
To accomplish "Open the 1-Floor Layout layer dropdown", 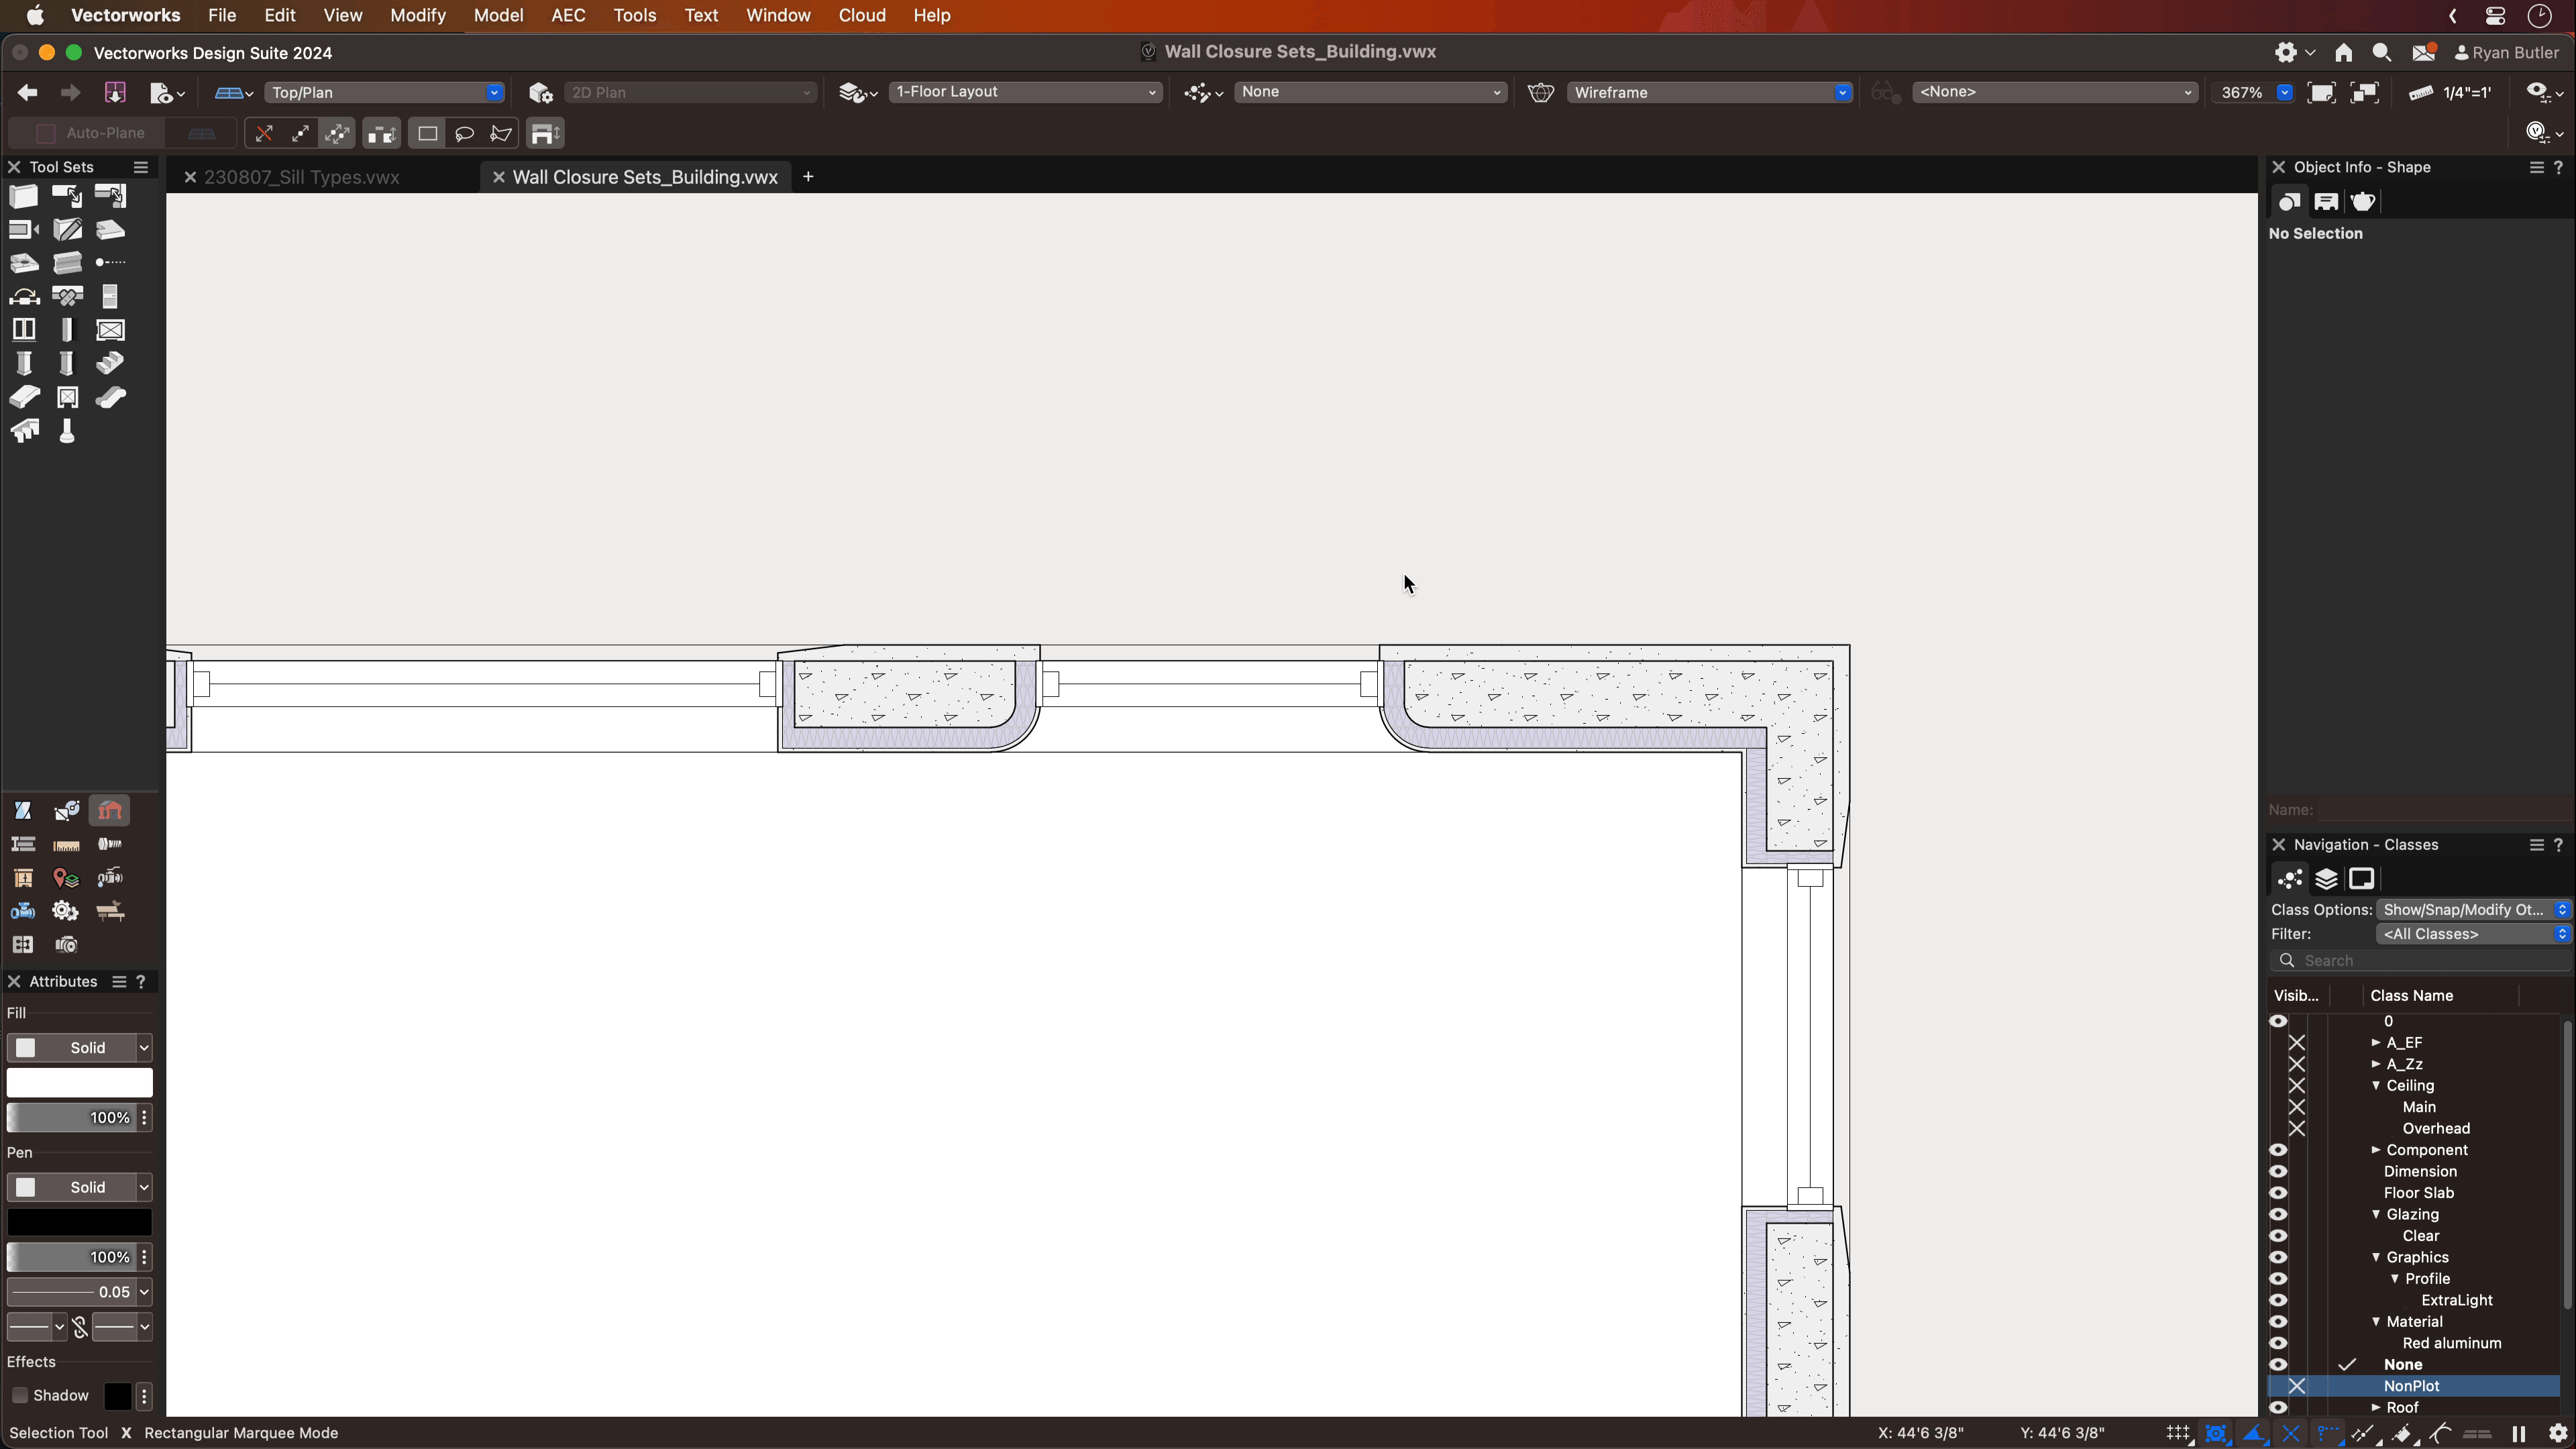I will [x=1025, y=92].
